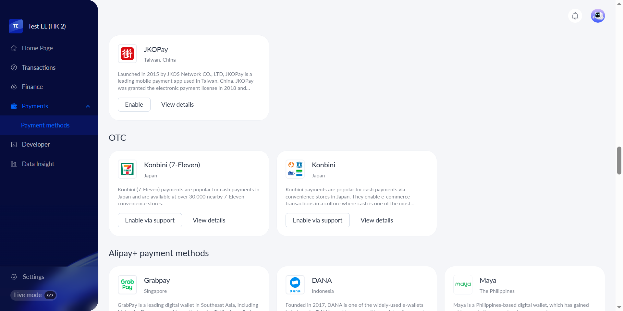Click the vertical page scrollbar thumb
The image size is (623, 311).
click(x=619, y=161)
